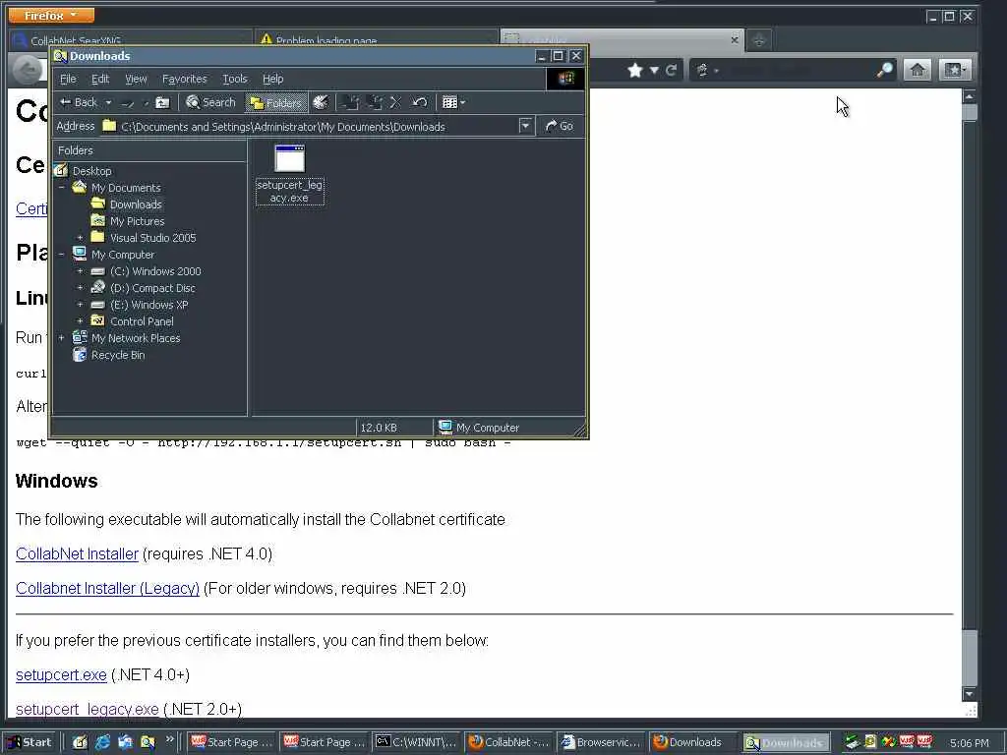Open the Firefox bookmarks menu icon
This screenshot has width=1007, height=755.
click(x=954, y=70)
